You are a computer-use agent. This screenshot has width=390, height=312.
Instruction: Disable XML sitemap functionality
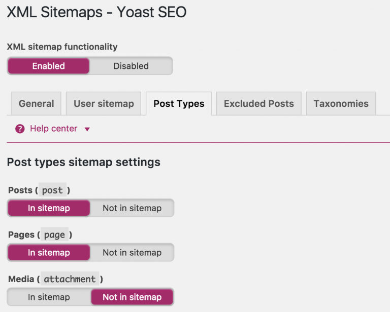tap(131, 66)
